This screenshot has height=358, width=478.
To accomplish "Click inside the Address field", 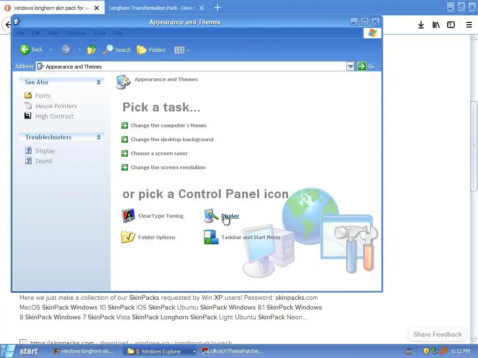I will pyautogui.click(x=191, y=66).
